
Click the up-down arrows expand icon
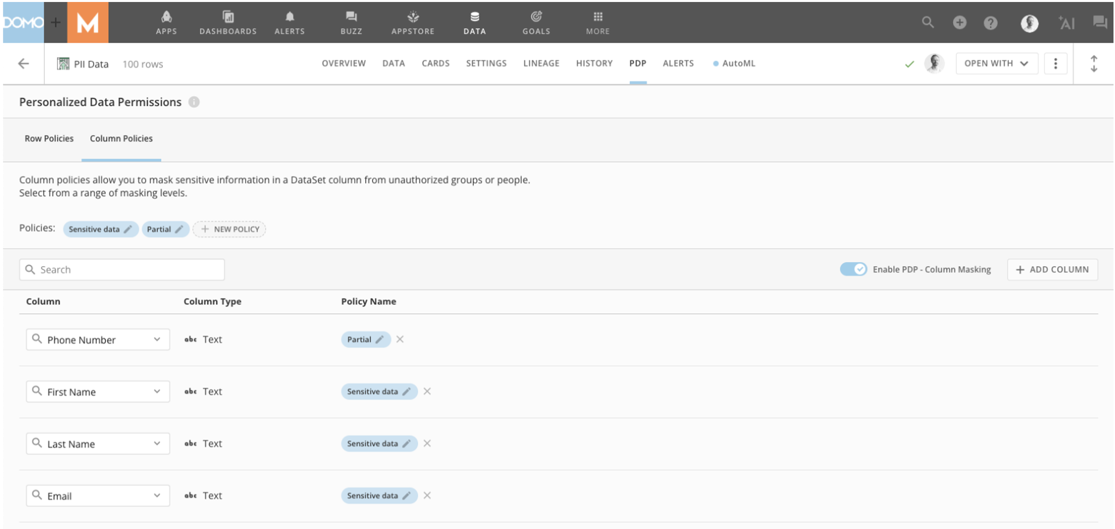[x=1094, y=64]
